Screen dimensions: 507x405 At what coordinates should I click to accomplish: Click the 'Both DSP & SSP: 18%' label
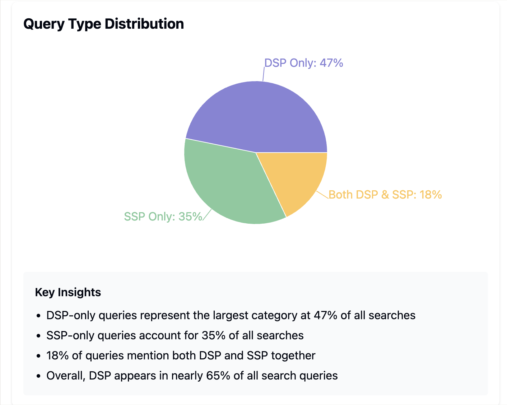[x=385, y=195]
